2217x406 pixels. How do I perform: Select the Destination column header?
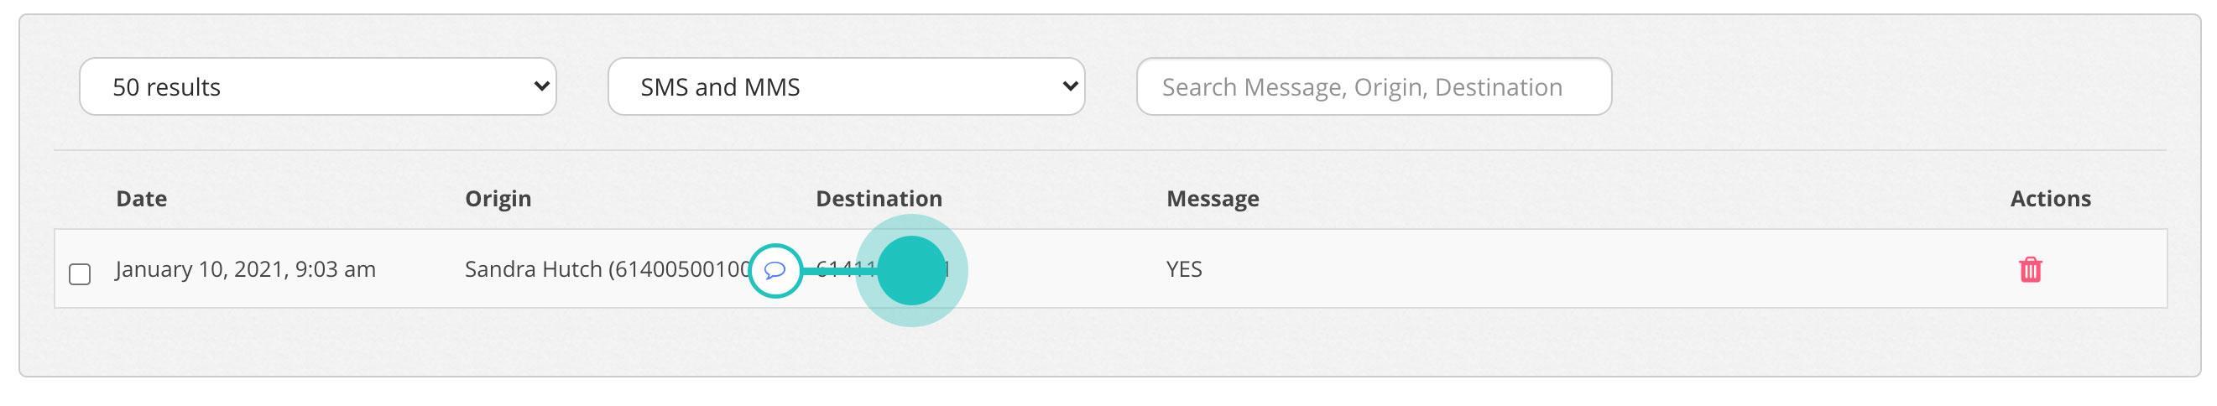[x=878, y=199]
